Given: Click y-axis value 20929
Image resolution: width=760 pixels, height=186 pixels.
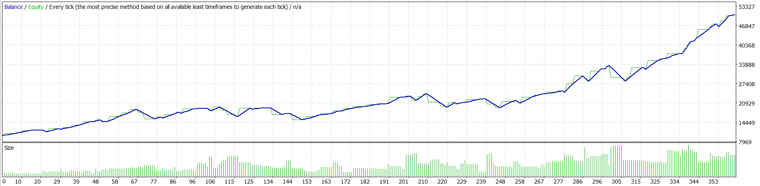Looking at the screenshot, I should pos(747,103).
